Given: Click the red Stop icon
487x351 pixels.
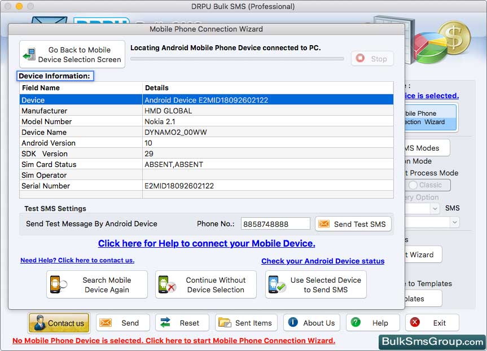Looking at the screenshot, I should pyautogui.click(x=360, y=58).
